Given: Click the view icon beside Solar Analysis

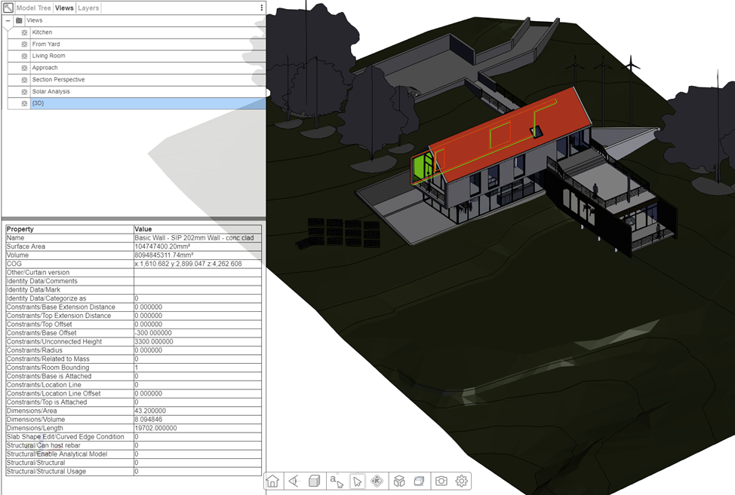Looking at the screenshot, I should tap(22, 91).
